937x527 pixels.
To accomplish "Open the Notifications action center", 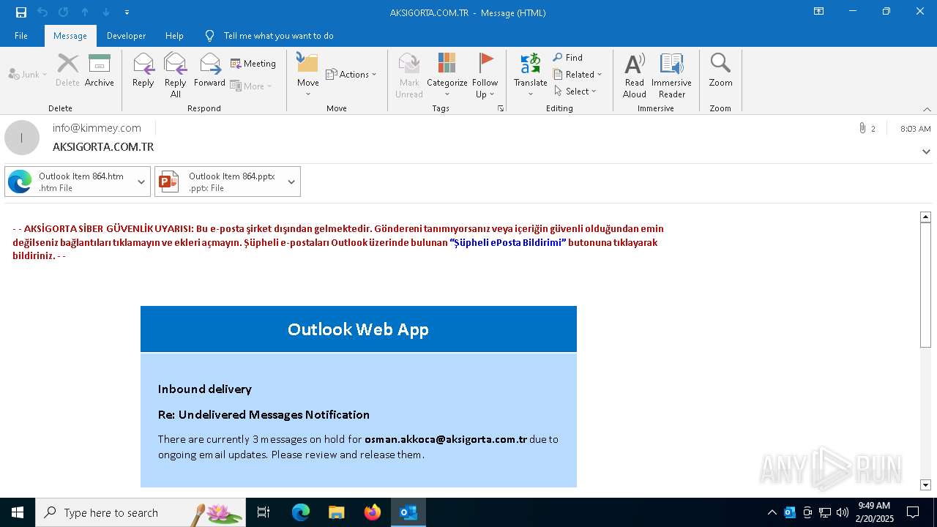I will 913,512.
